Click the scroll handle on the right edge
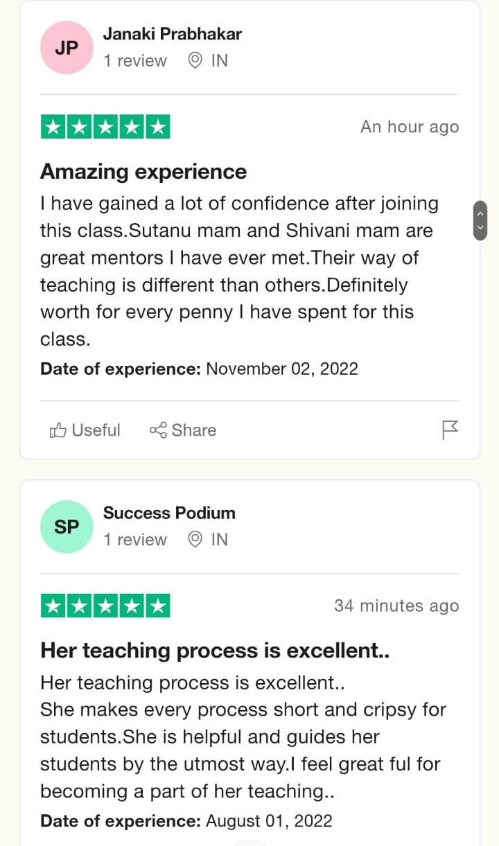 click(480, 220)
